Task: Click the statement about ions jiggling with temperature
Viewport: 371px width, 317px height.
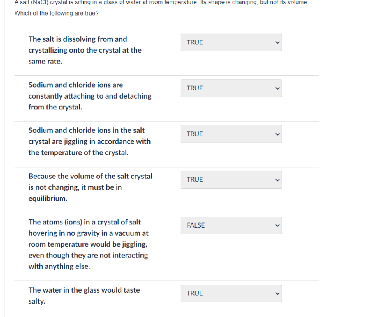Action: (x=89, y=141)
